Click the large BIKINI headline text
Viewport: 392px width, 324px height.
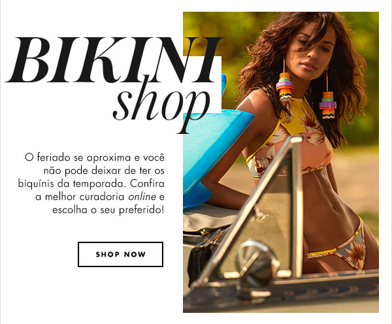(114, 60)
